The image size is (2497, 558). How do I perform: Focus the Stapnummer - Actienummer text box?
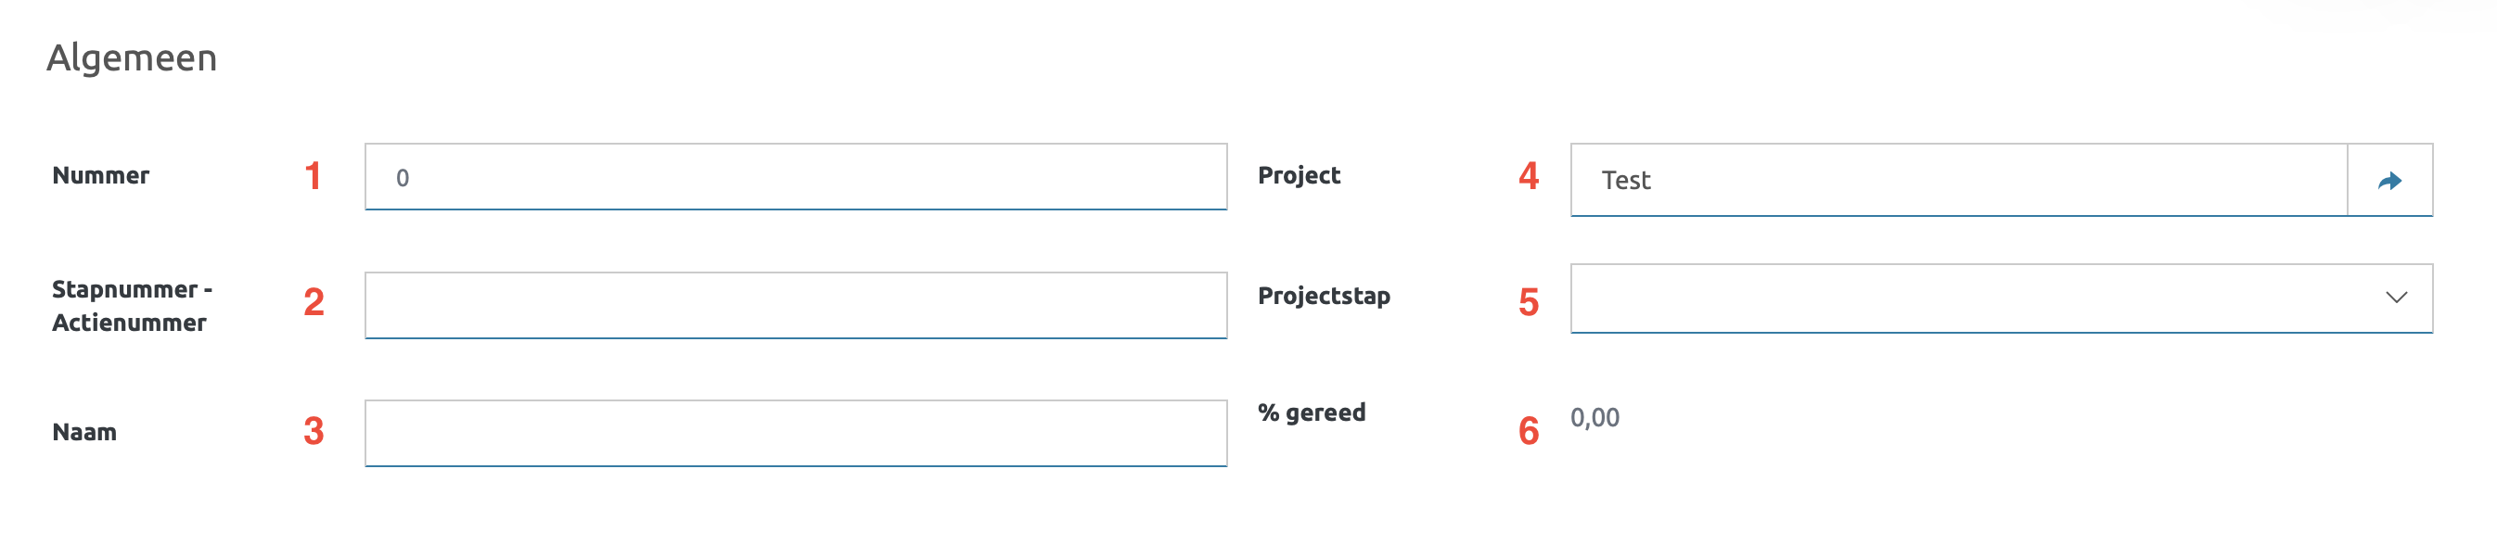(x=795, y=305)
